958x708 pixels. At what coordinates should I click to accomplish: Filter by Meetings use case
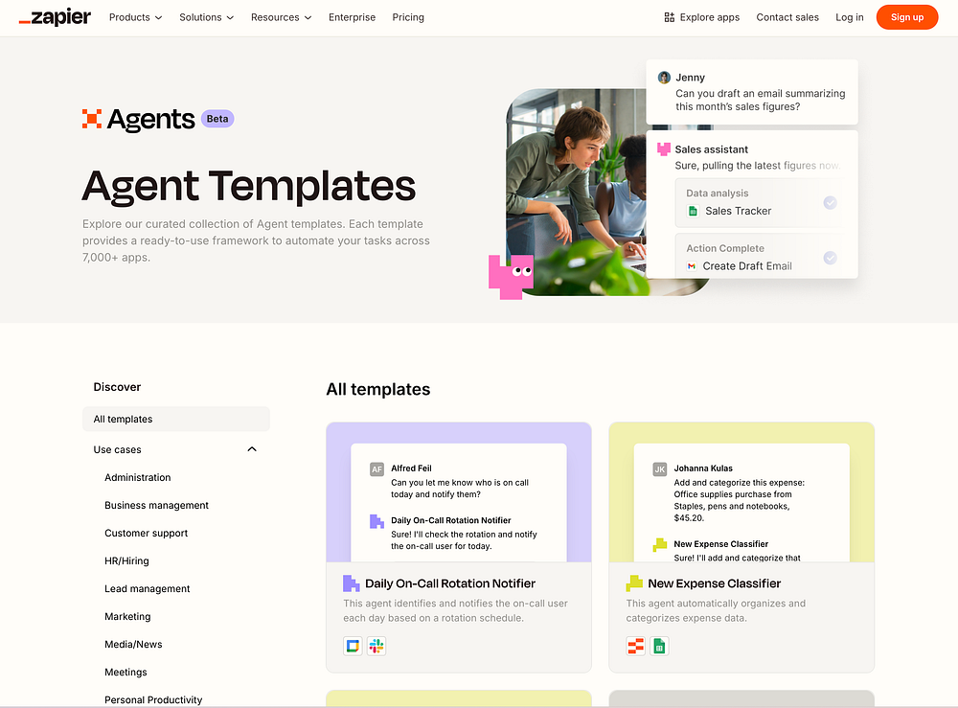coord(125,672)
